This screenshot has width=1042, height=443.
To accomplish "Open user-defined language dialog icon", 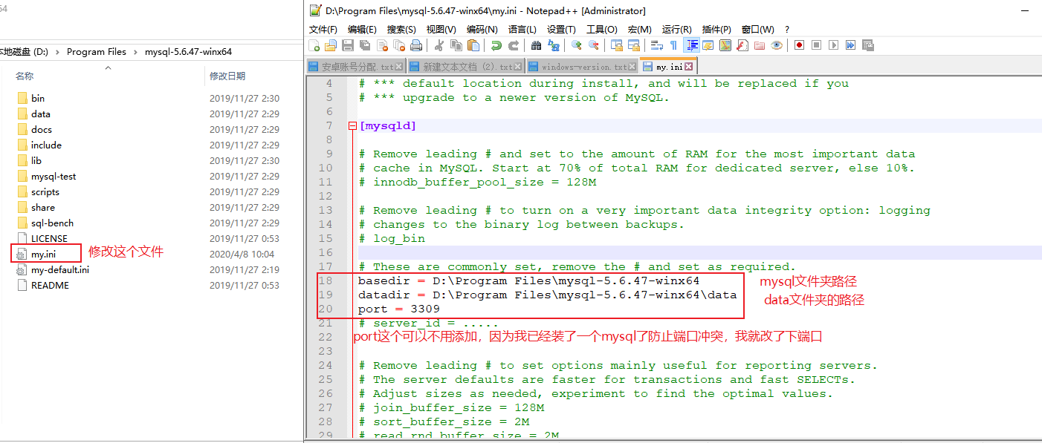I will click(x=708, y=45).
